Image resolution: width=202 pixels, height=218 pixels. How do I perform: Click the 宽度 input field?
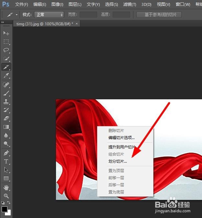pos(88,15)
